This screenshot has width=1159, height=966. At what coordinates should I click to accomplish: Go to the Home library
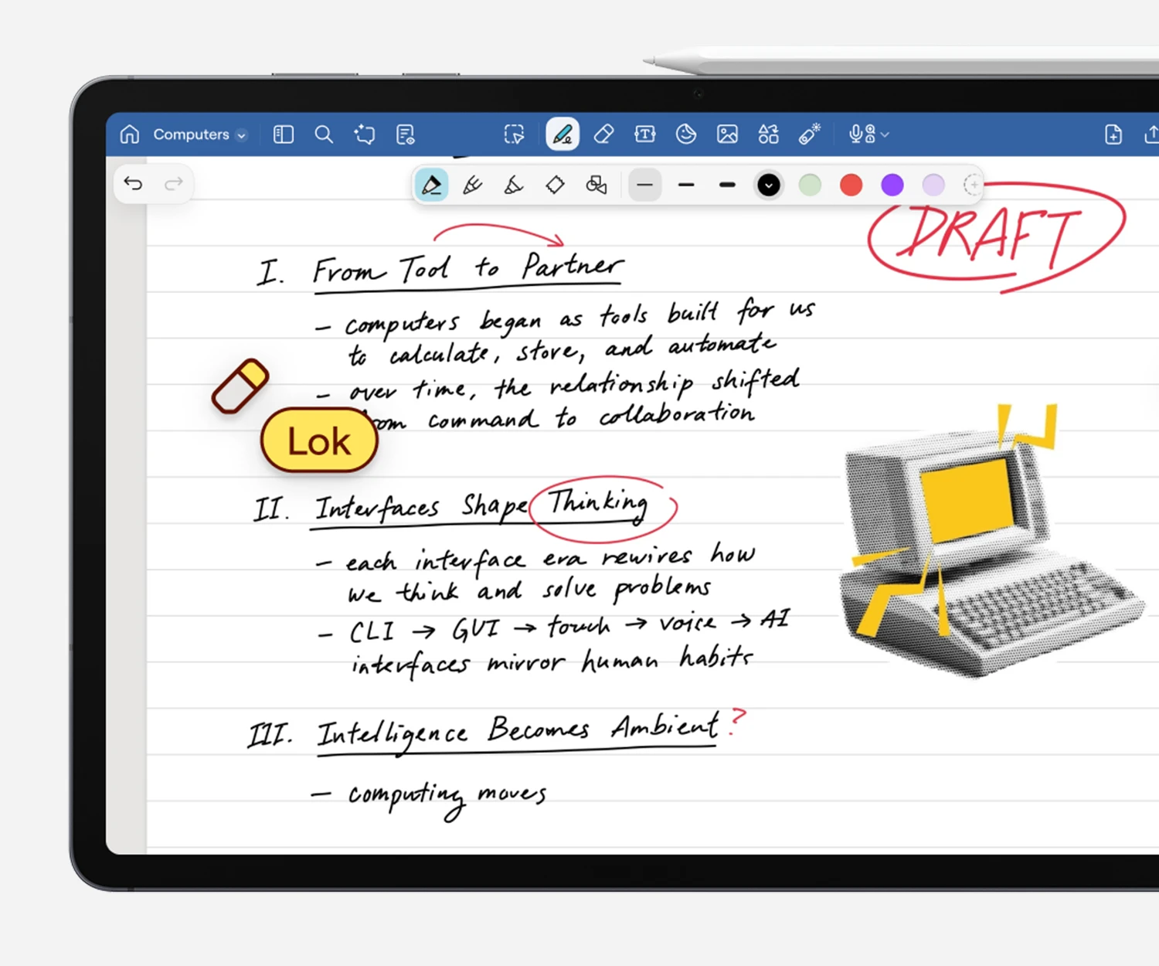(x=130, y=134)
